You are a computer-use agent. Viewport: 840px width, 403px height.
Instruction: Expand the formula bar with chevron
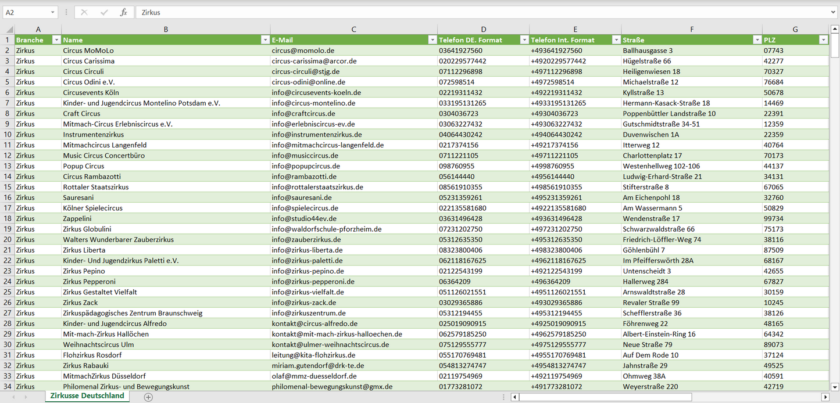click(834, 12)
